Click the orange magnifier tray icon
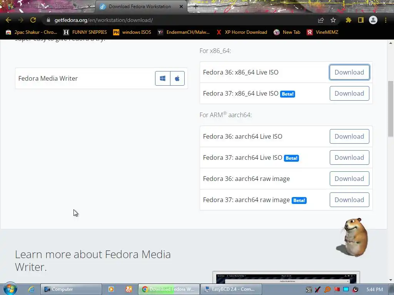This screenshot has height=295, width=394. [x=327, y=290]
